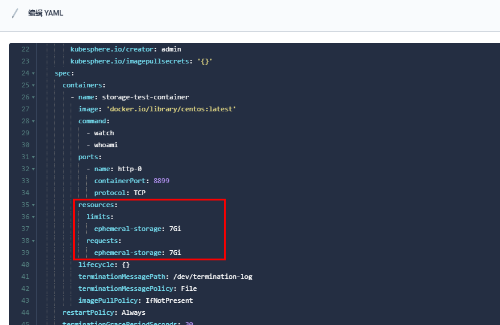Collapse the requests section at line 38

(33, 241)
